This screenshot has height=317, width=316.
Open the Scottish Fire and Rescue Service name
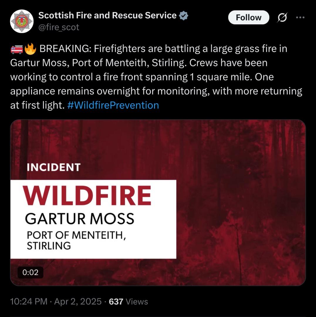pyautogui.click(x=107, y=16)
